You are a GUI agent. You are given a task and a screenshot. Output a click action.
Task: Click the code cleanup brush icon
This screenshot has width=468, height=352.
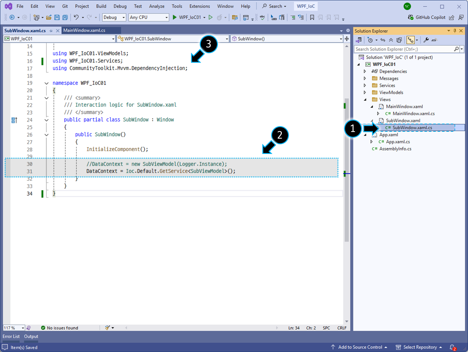click(x=108, y=328)
